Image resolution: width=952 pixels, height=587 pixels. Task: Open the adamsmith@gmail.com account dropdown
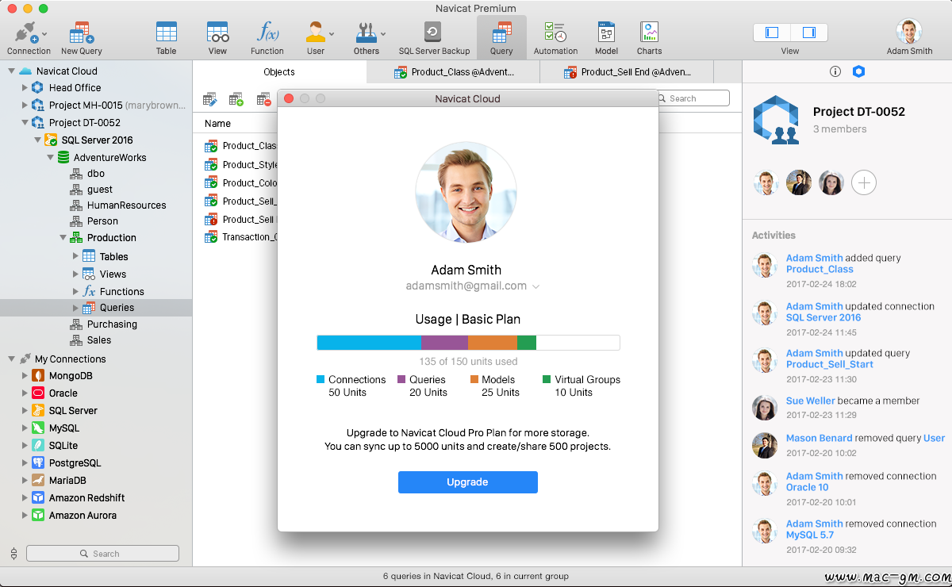[x=536, y=286]
